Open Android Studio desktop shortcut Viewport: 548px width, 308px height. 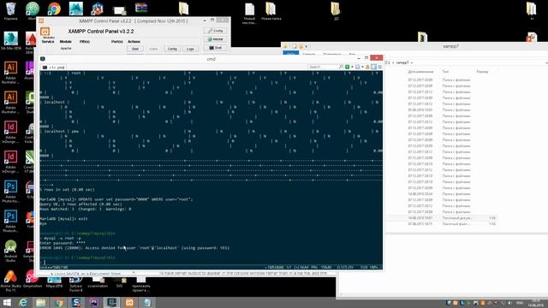tap(10, 251)
